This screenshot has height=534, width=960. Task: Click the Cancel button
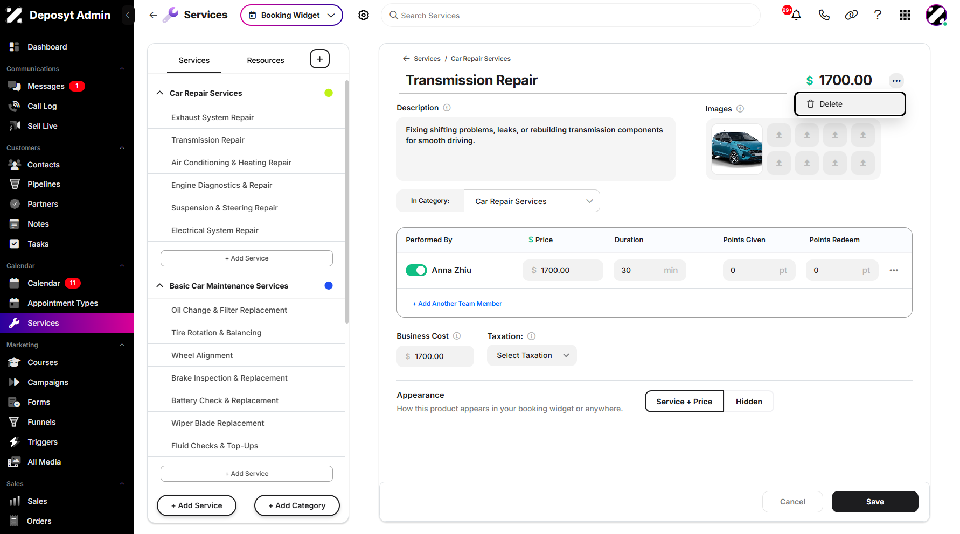pos(792,502)
